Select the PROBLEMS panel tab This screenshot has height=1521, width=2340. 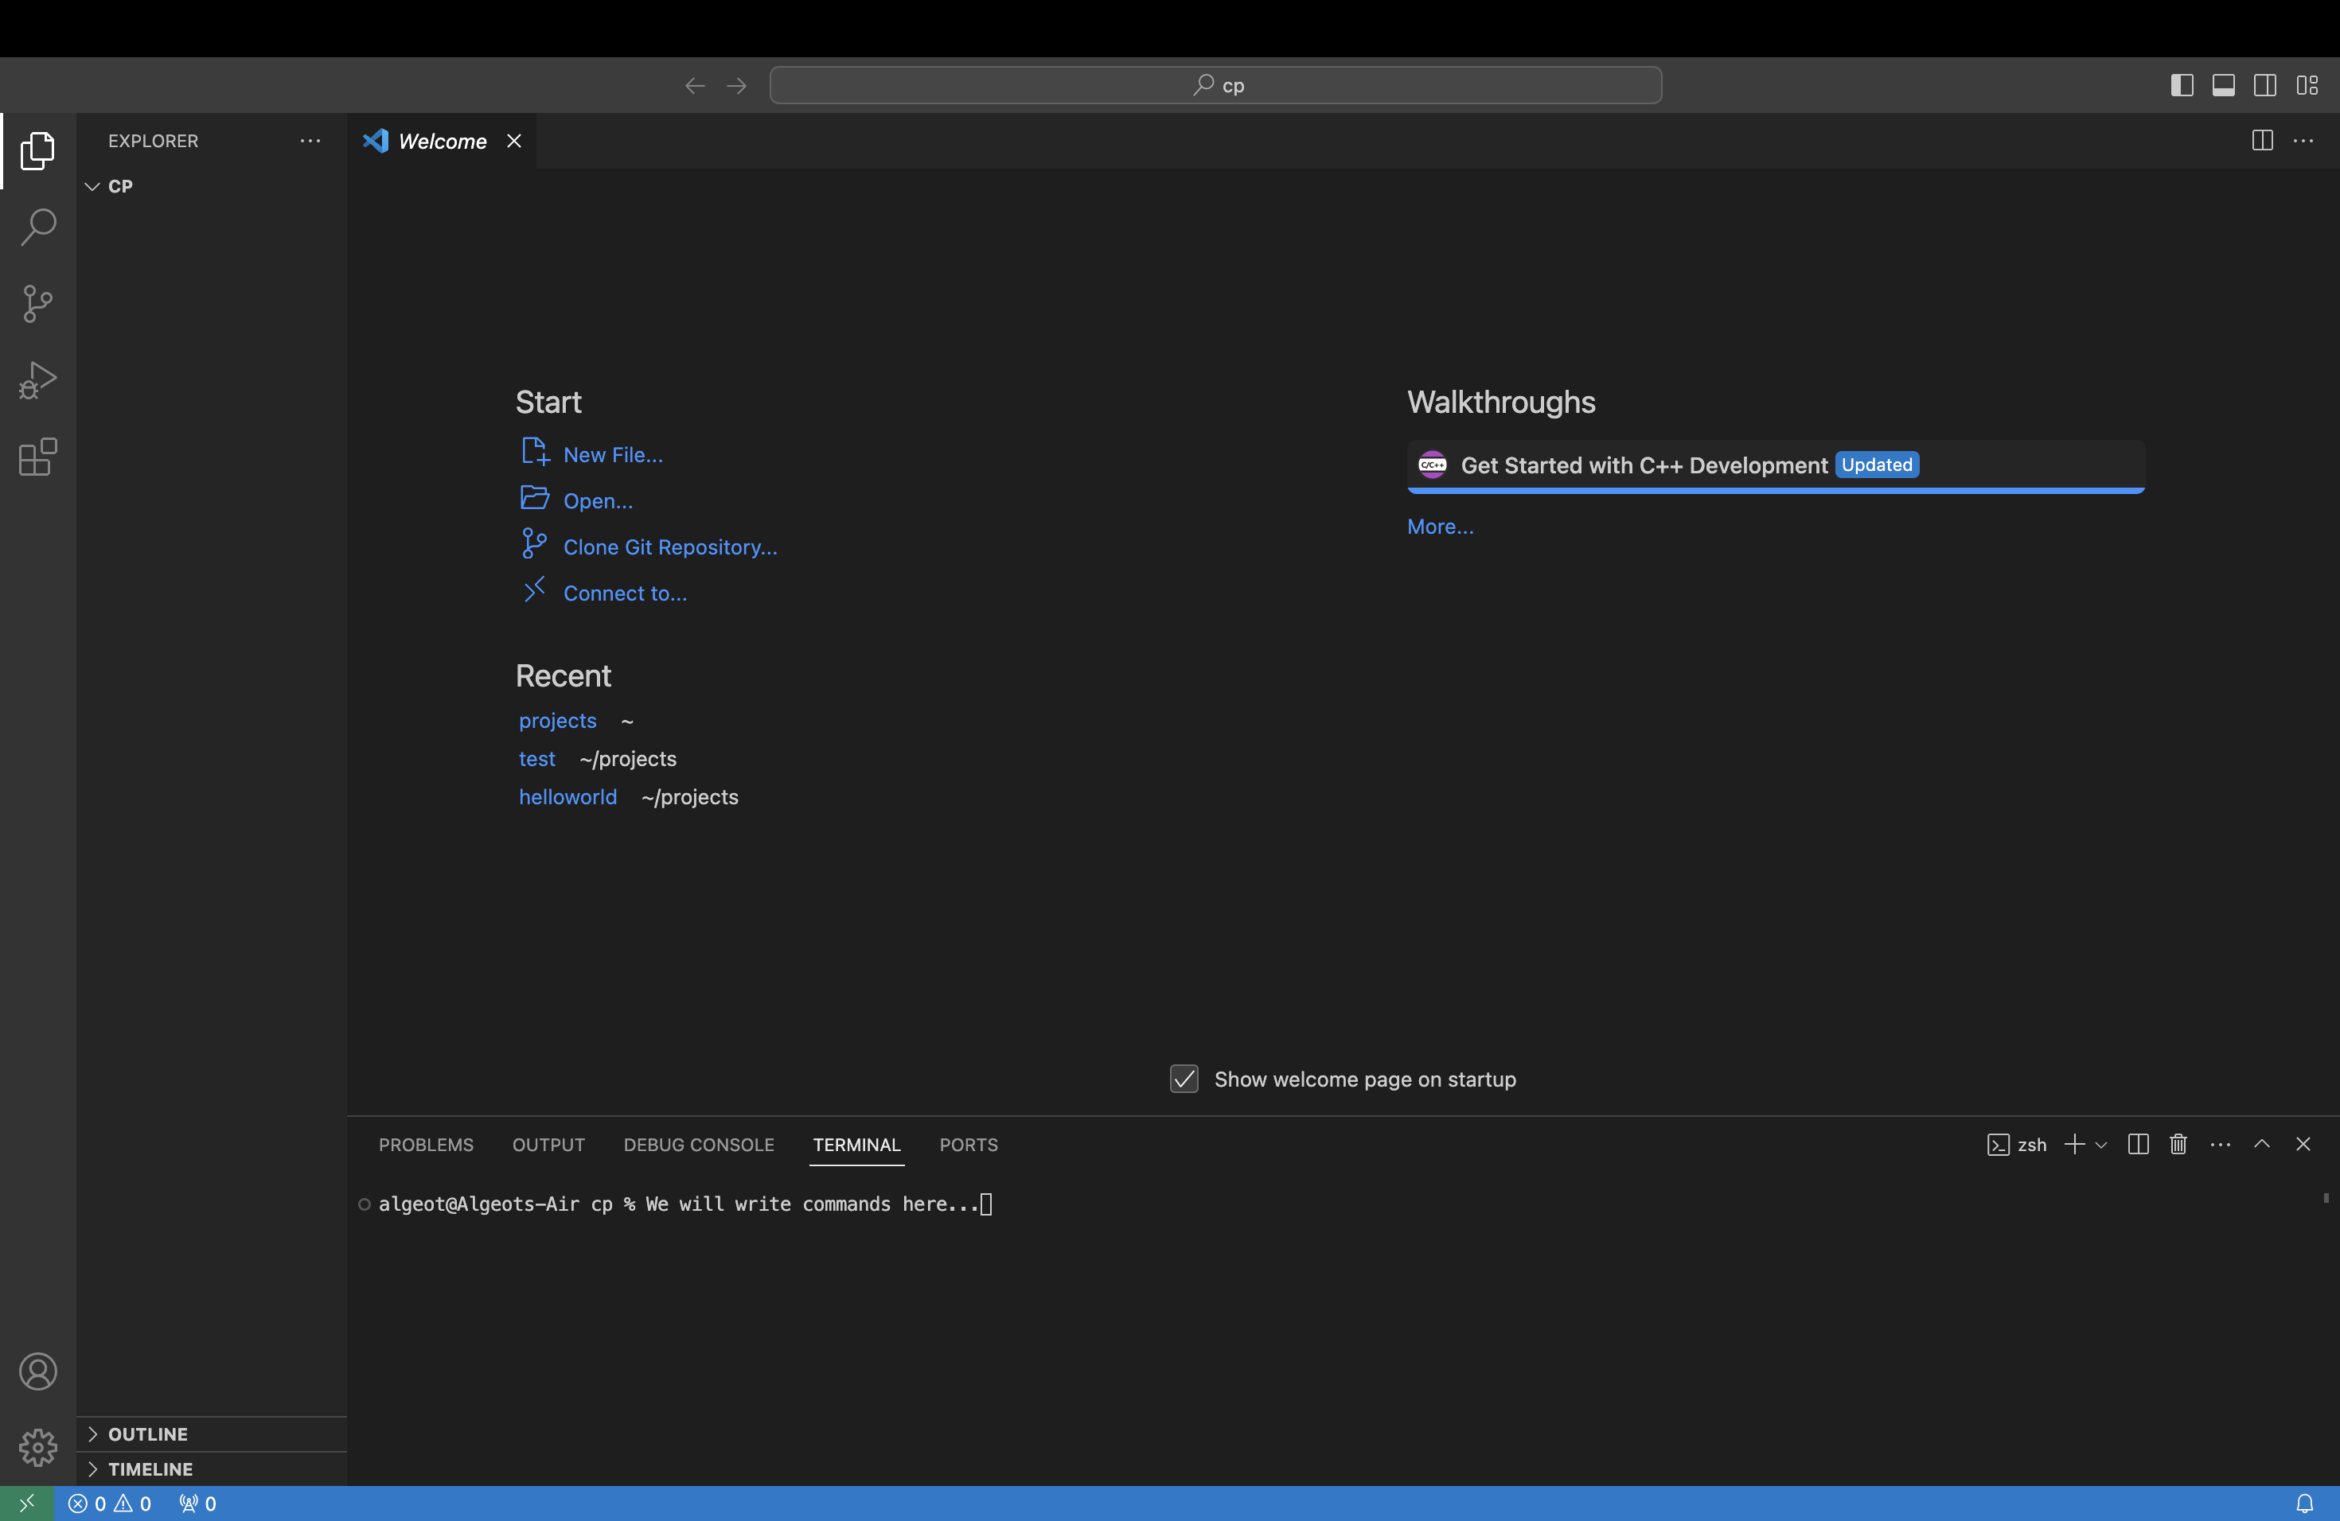click(x=425, y=1145)
